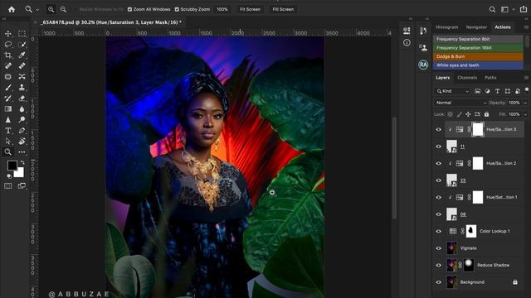Switch to the Channels tab
Image resolution: width=531 pixels, height=298 pixels.
coord(467,78)
